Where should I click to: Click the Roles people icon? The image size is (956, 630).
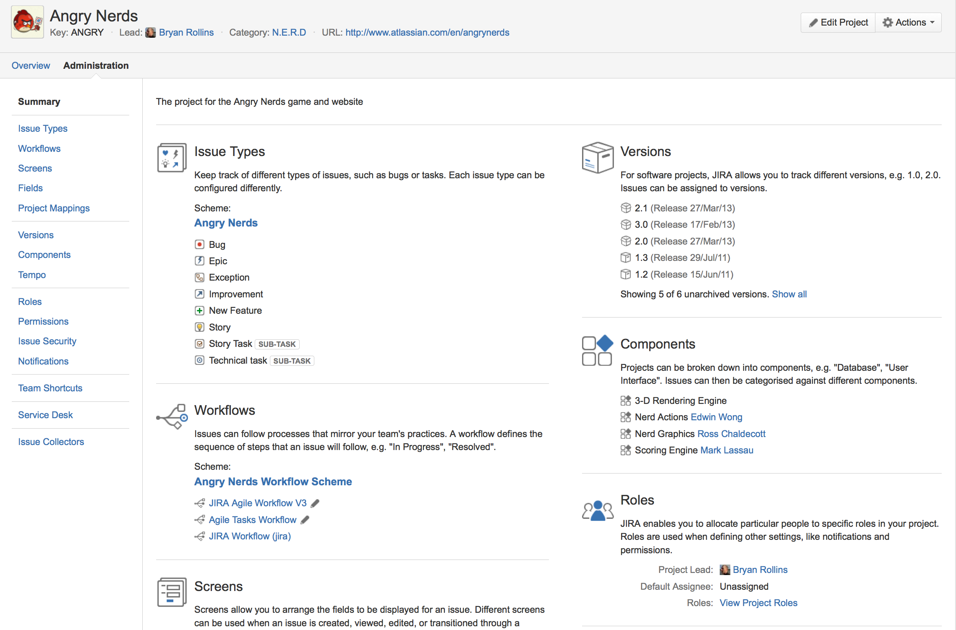point(598,510)
